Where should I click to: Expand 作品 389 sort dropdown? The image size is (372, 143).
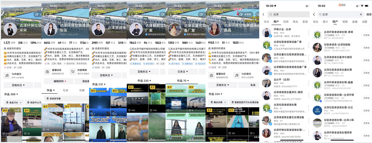pos(11,94)
